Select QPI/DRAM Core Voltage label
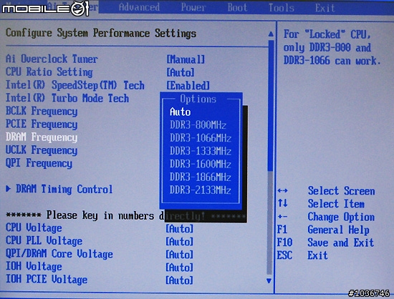 click(59, 254)
